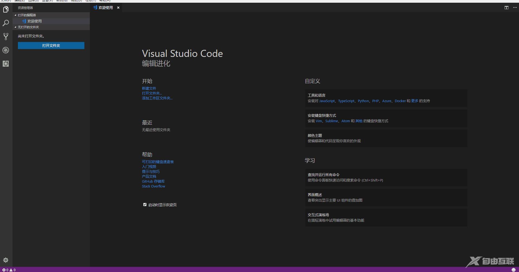Click the PHP language link
519x272 pixels.
[x=375, y=101]
